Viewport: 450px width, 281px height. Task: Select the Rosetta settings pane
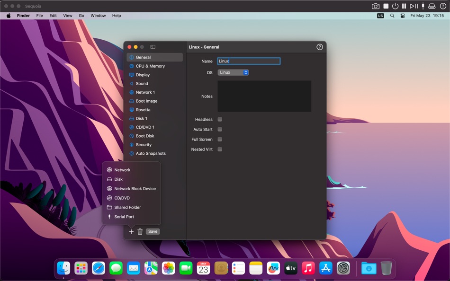(x=144, y=109)
